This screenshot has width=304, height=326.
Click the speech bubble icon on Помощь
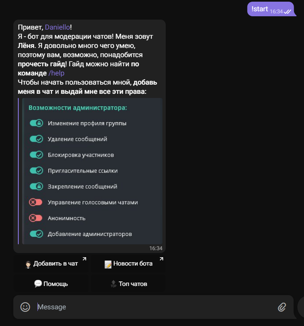point(38,284)
